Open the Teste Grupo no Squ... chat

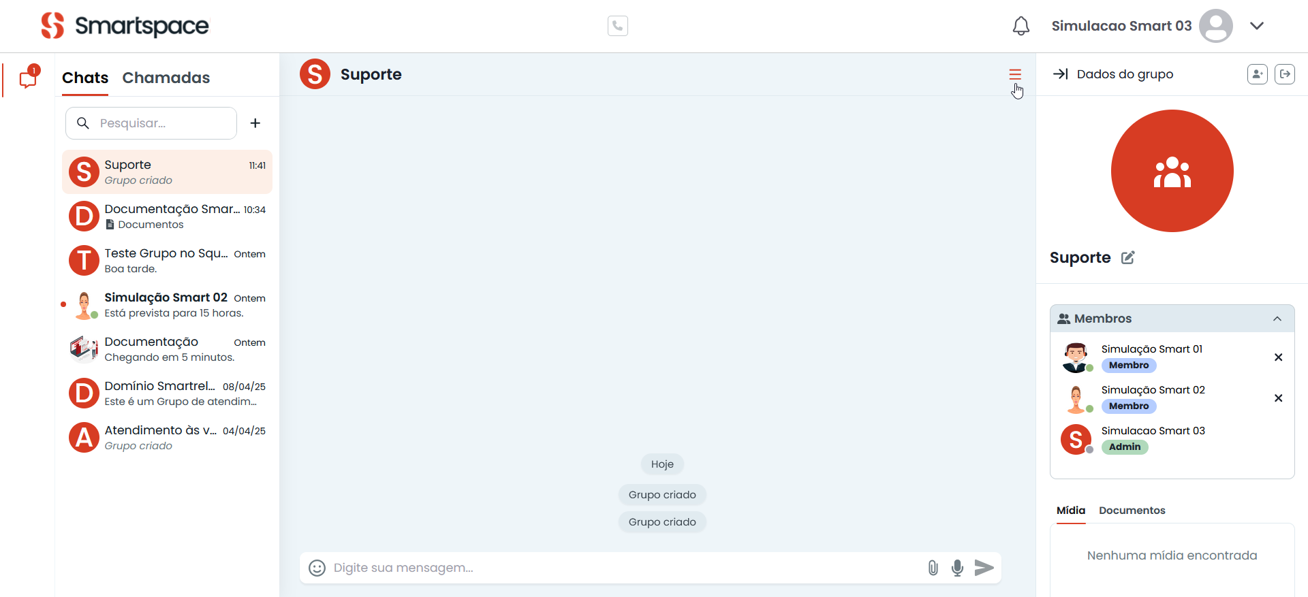pyautogui.click(x=168, y=261)
